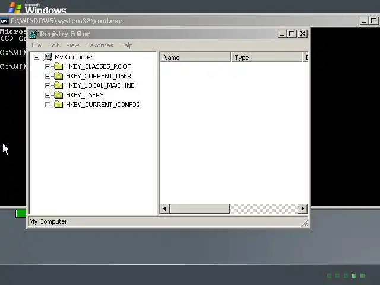Expand the HKEY_CLASSES_ROOT key
380x285 pixels.
pyautogui.click(x=47, y=66)
